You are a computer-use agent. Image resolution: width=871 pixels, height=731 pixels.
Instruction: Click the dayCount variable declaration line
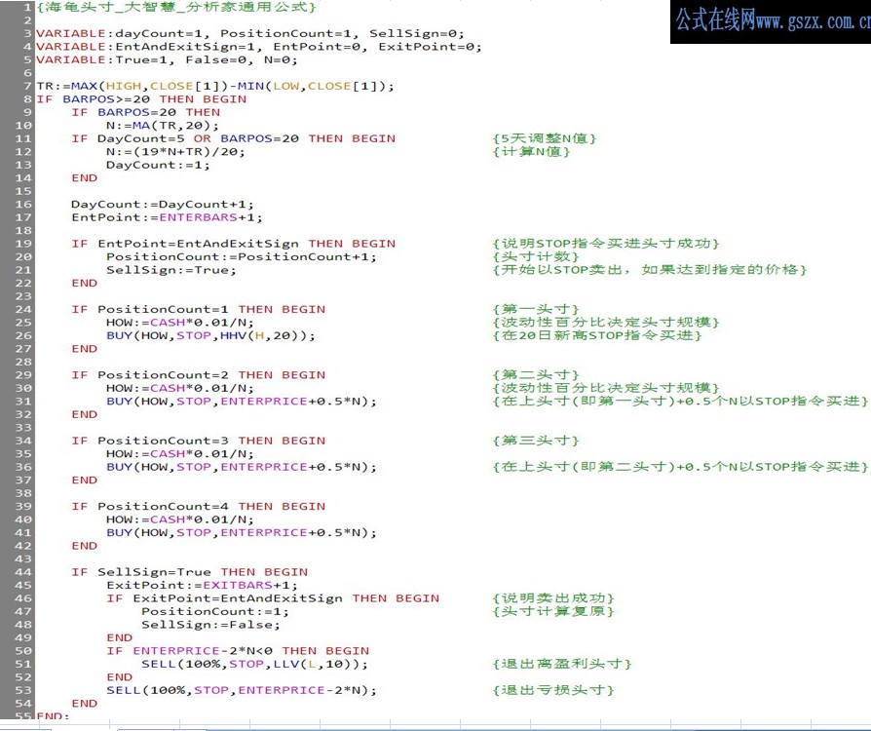[250, 33]
